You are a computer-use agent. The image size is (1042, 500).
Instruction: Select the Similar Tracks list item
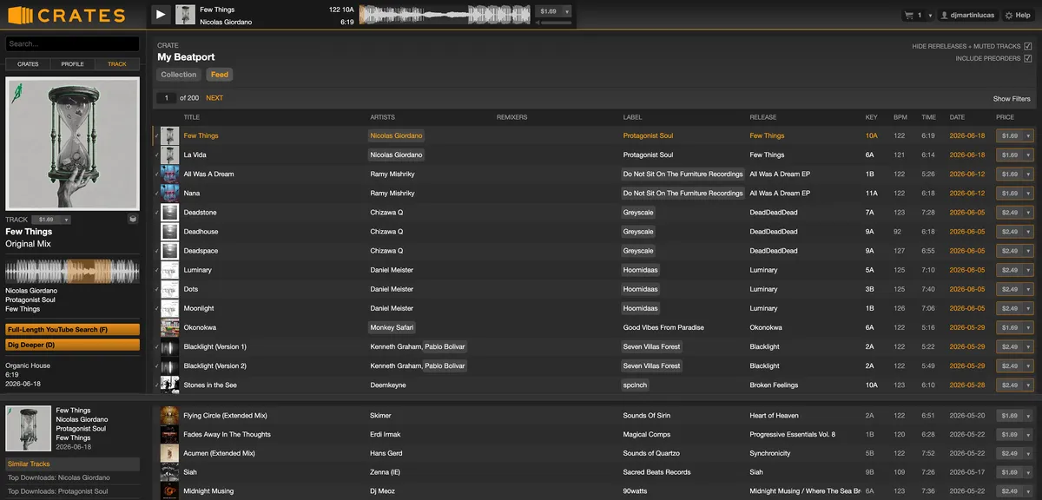click(x=72, y=464)
